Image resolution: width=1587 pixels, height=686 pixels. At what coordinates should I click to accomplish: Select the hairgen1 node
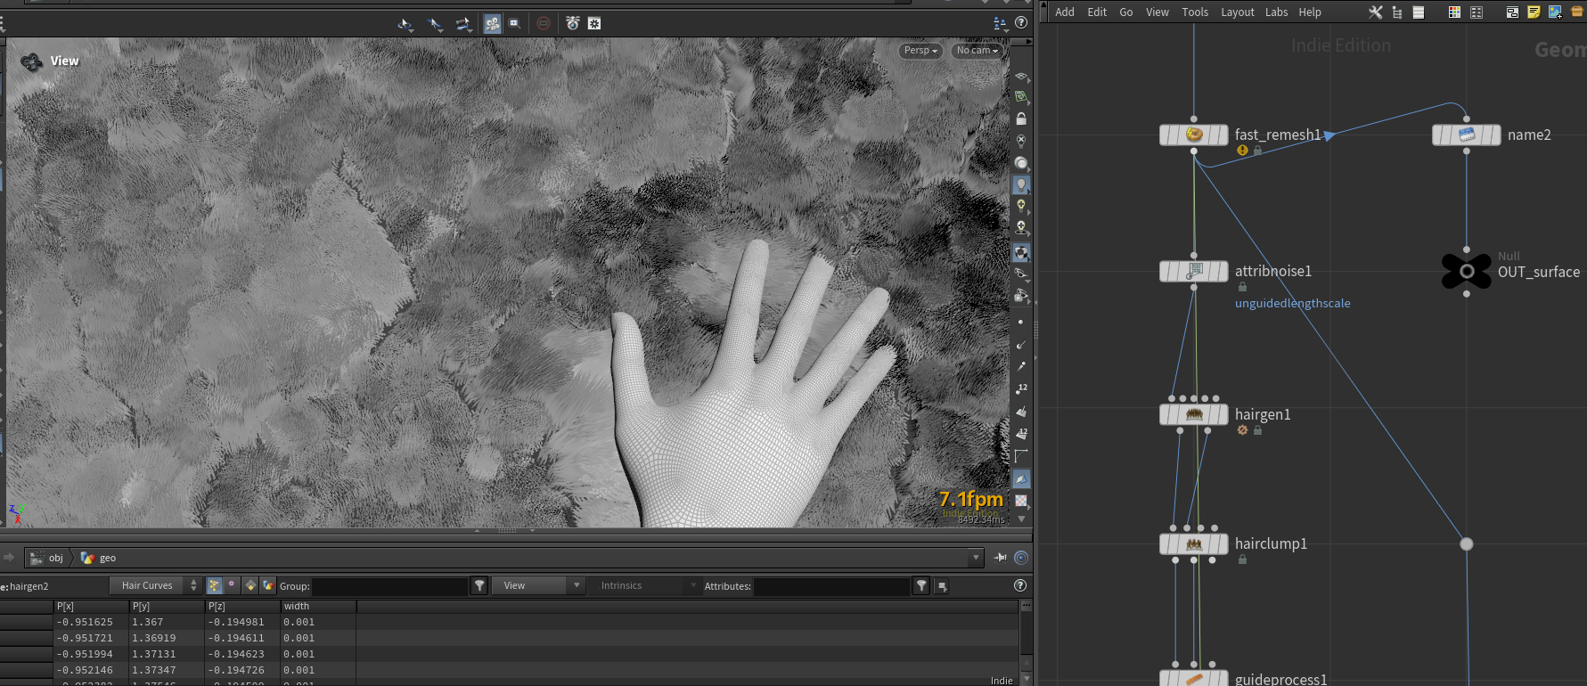pos(1194,414)
